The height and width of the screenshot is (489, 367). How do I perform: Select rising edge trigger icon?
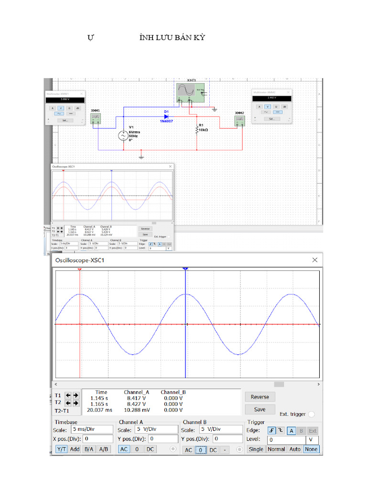pyautogui.click(x=272, y=430)
